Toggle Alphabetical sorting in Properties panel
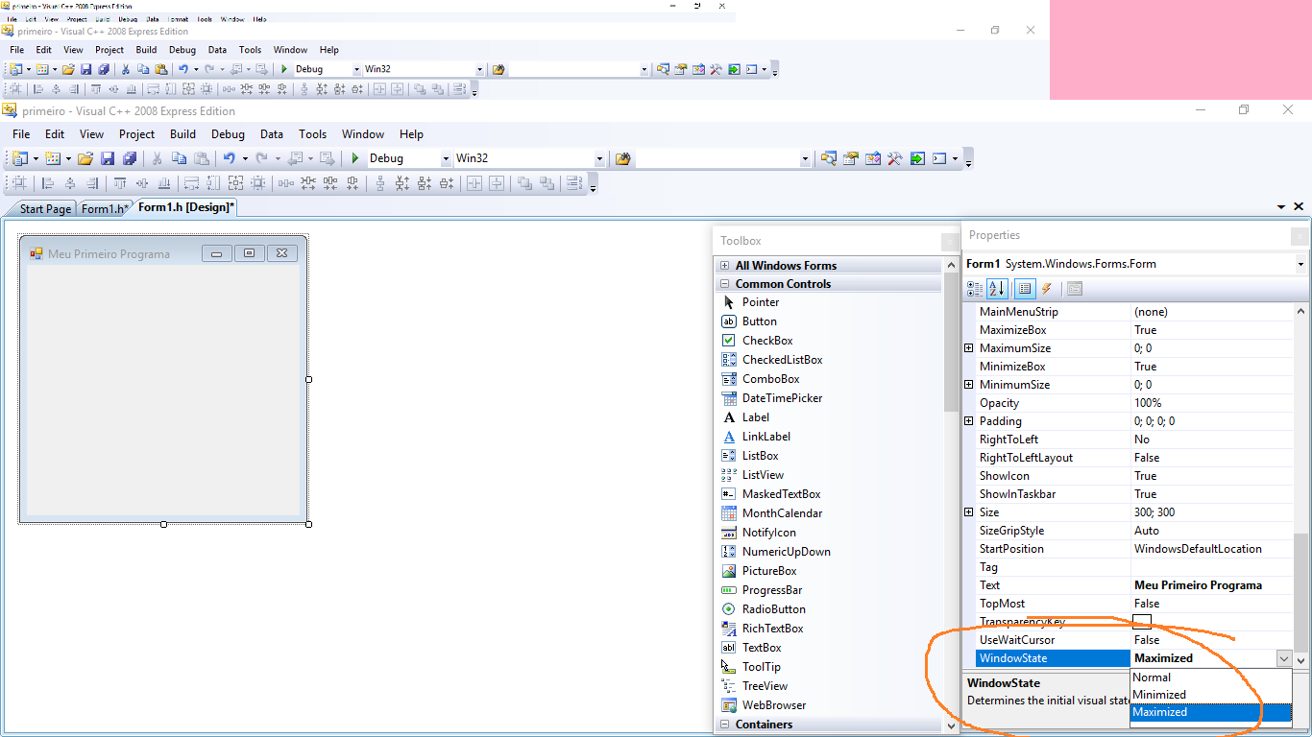The height and width of the screenshot is (737, 1312). (997, 288)
